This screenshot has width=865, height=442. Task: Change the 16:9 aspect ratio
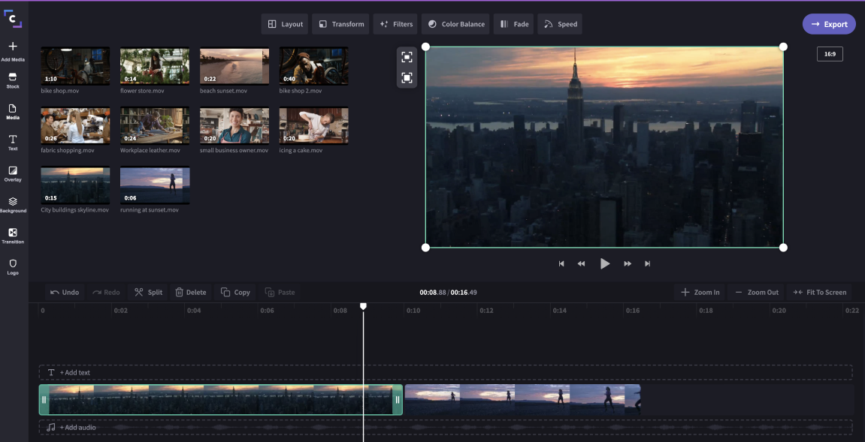coord(830,54)
